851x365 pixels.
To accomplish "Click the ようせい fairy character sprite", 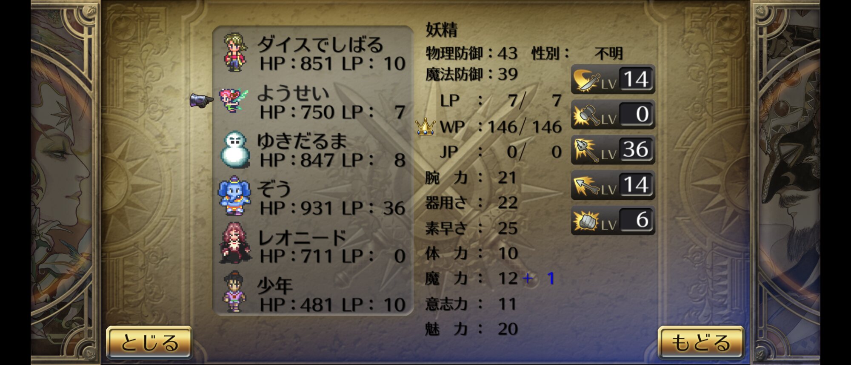I will coord(233,100).
